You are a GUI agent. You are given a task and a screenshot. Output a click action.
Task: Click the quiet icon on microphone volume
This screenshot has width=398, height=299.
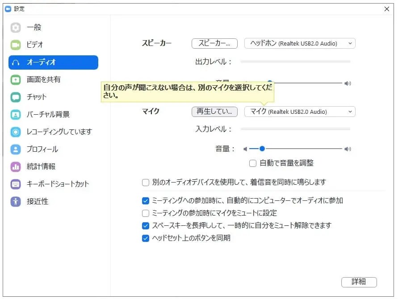(245, 149)
